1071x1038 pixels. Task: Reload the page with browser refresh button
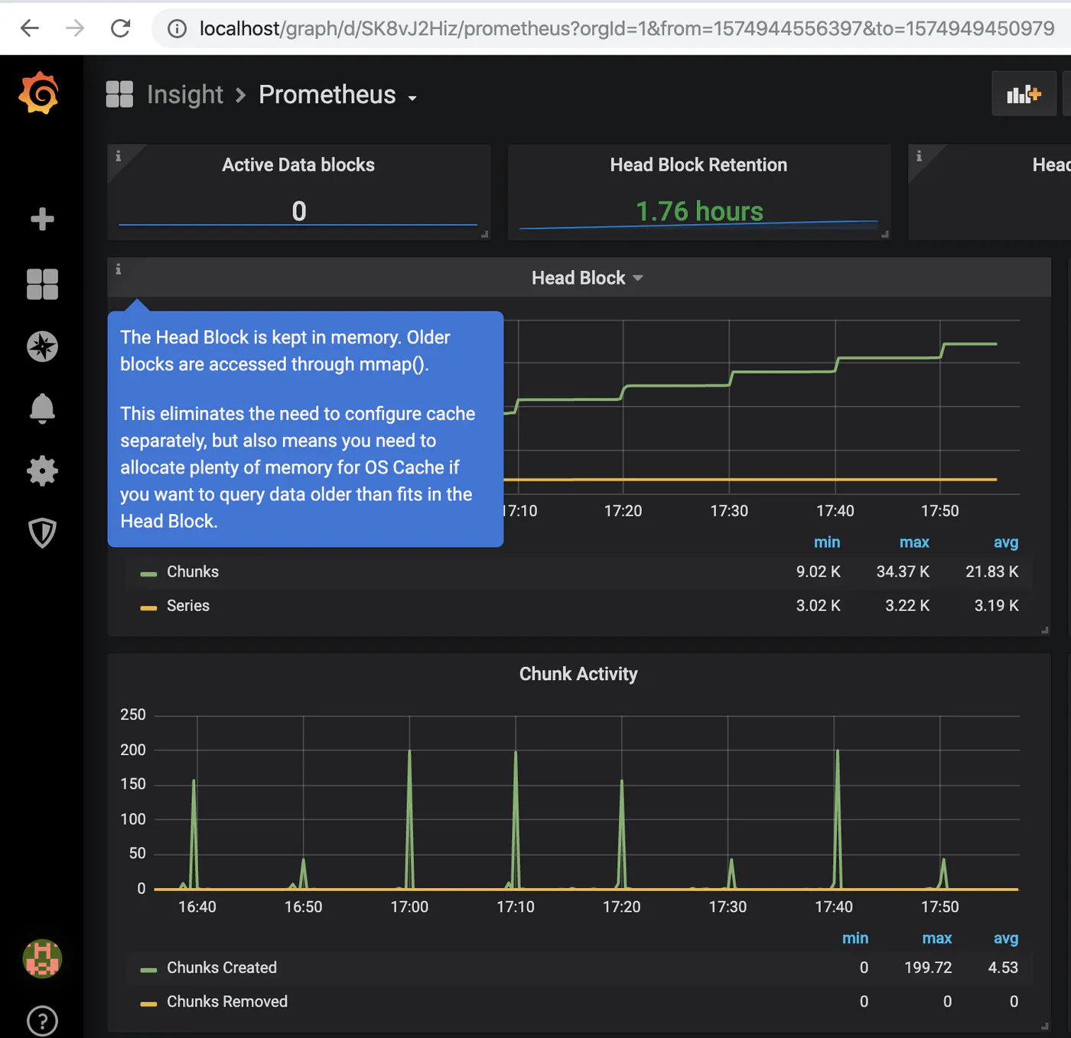(x=121, y=28)
